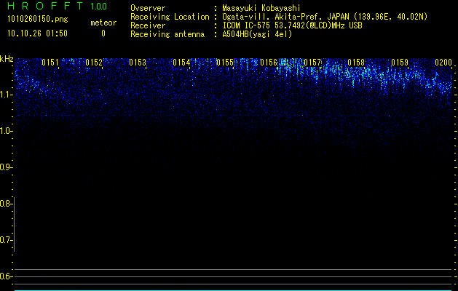Click the 0156 time marker
Image resolution: width=458 pixels, height=291 pixels.
pos(269,63)
